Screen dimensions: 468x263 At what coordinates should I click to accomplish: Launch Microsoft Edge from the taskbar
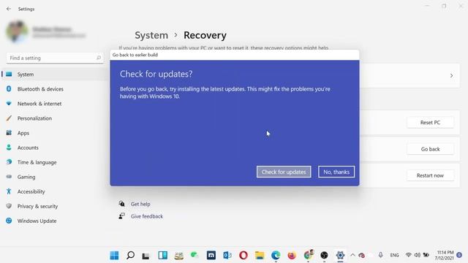pyautogui.click(x=276, y=255)
